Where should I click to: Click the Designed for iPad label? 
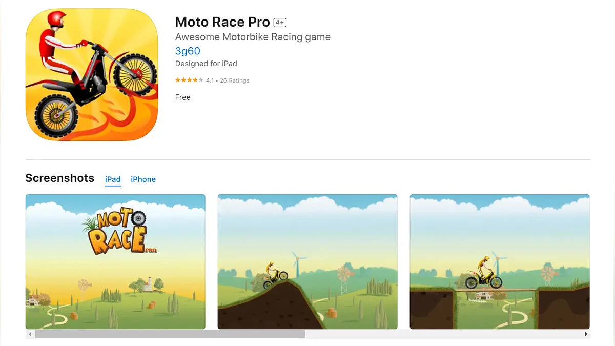[206, 64]
